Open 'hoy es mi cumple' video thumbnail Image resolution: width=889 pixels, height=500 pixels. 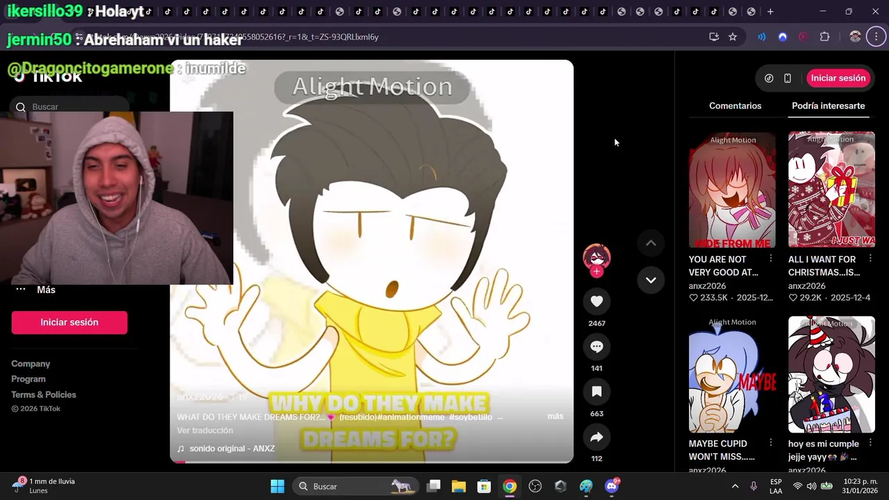[x=831, y=374]
